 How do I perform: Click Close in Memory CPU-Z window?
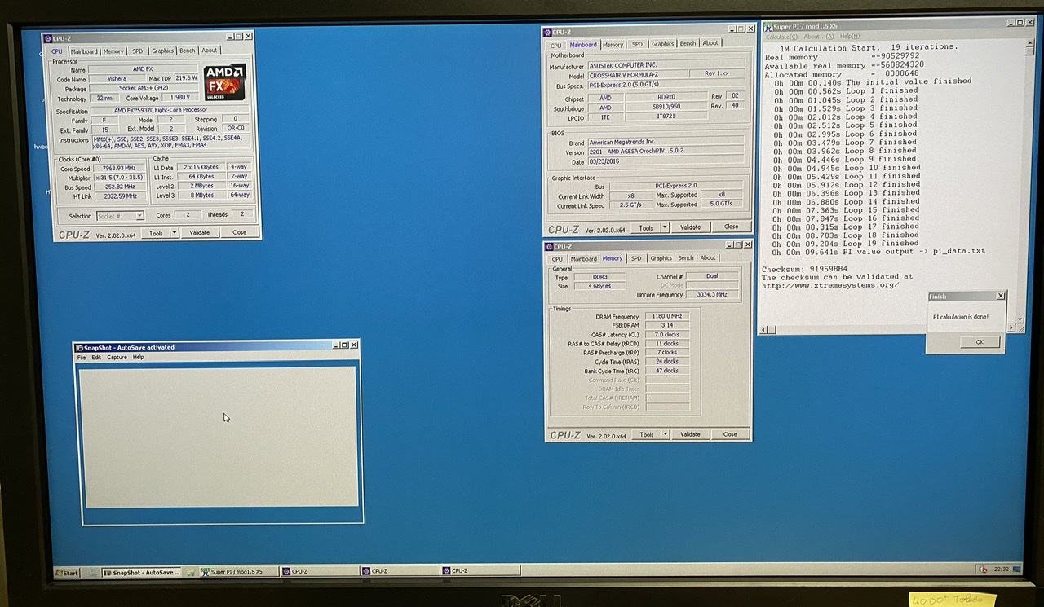(x=730, y=434)
